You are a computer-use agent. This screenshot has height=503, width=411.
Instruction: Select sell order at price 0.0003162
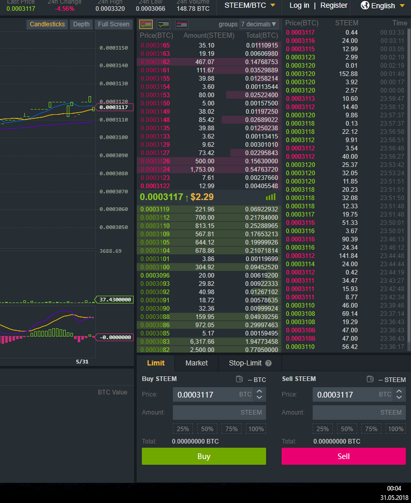209,62
